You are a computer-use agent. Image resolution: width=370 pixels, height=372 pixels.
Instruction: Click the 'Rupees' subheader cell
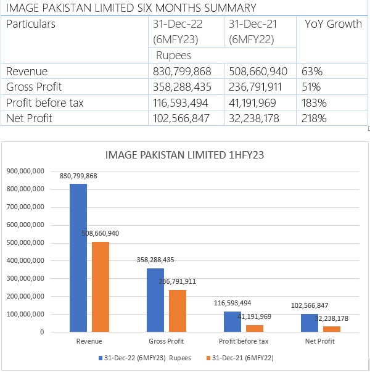coord(222,56)
